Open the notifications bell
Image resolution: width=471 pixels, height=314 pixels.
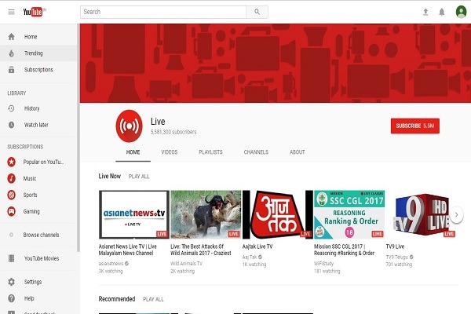[x=441, y=12]
